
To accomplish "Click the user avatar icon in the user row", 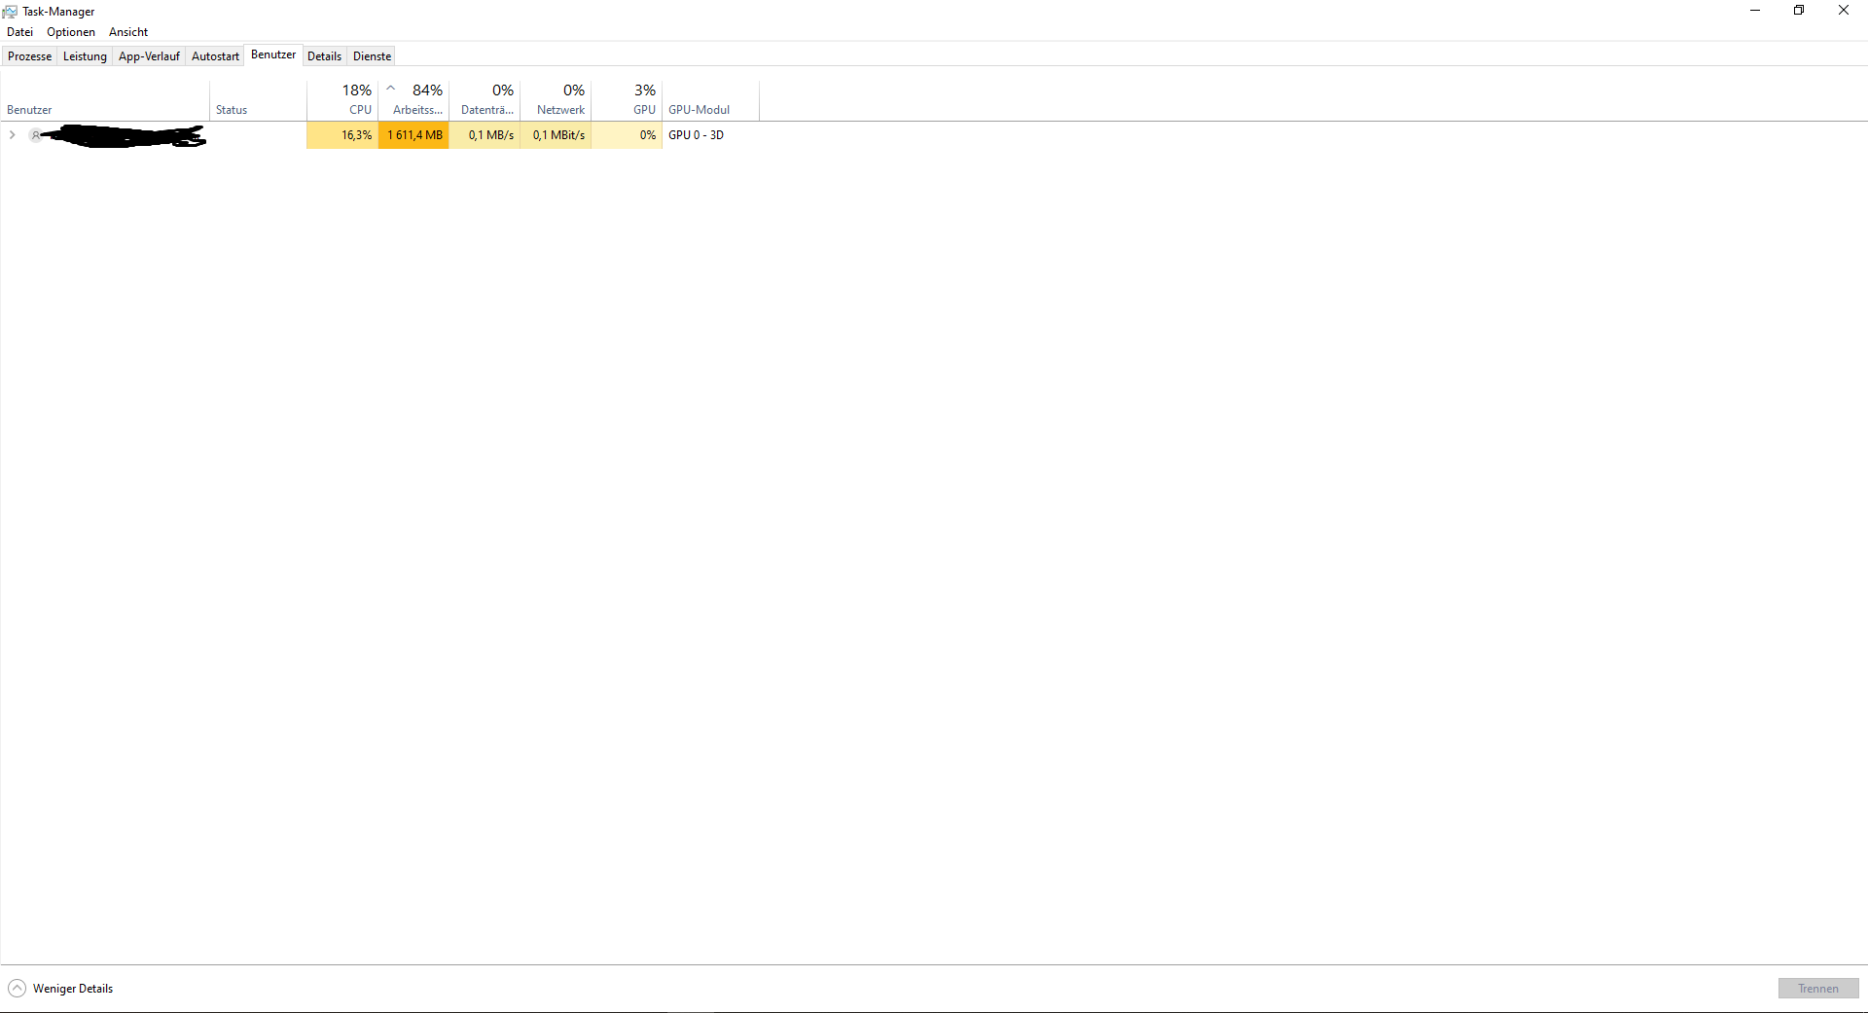I will (x=36, y=135).
